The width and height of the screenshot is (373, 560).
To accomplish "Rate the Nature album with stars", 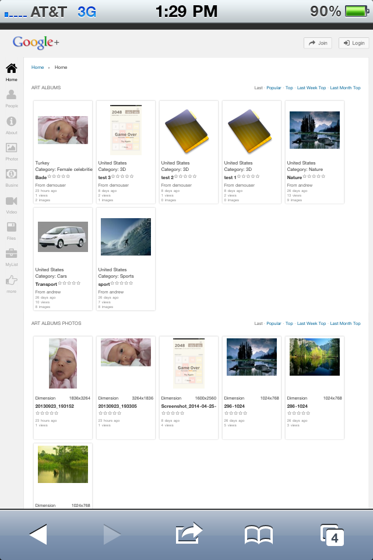I will coord(314,176).
